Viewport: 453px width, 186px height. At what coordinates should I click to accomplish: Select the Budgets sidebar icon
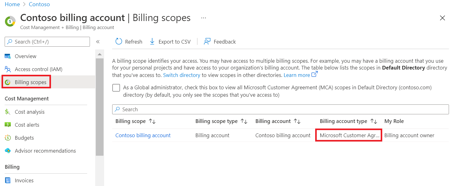click(x=8, y=138)
